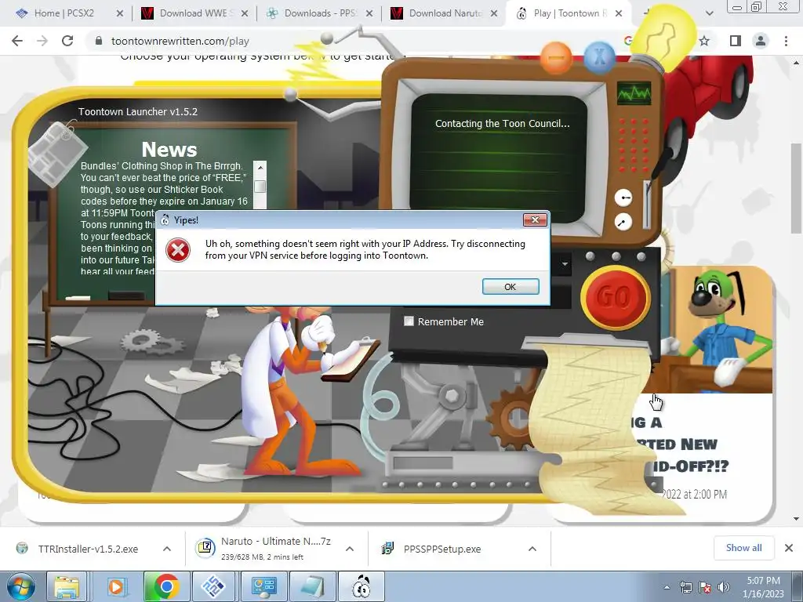This screenshot has height=602, width=803.
Task: Click page scrollbar down arrow
Action: pos(797,519)
